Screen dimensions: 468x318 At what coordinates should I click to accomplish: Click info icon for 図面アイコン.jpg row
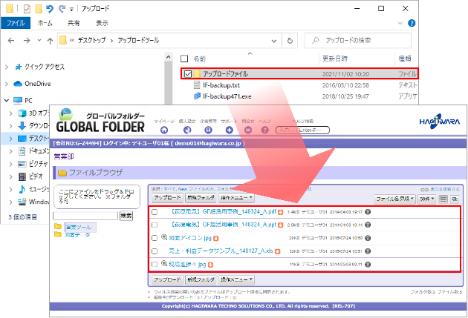368,238
